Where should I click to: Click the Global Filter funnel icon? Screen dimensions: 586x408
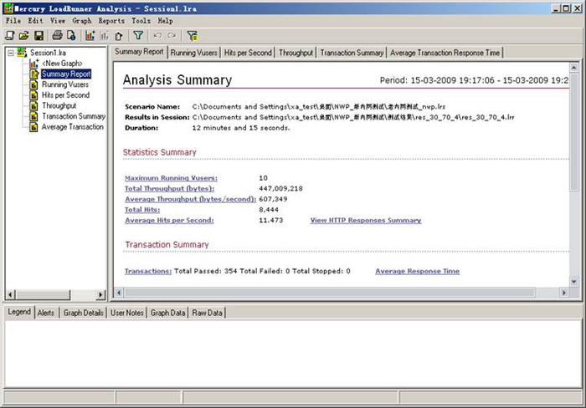click(x=192, y=35)
